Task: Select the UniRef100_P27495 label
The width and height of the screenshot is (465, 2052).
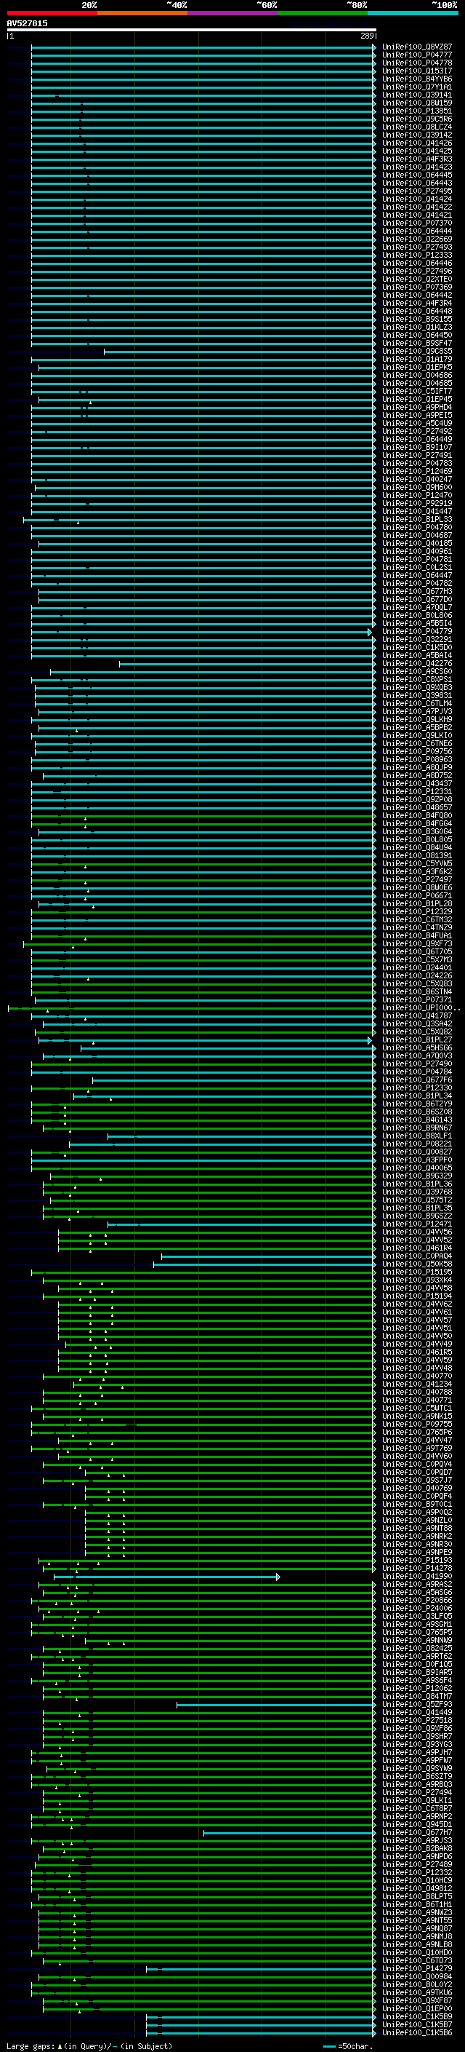Action: coord(417,191)
